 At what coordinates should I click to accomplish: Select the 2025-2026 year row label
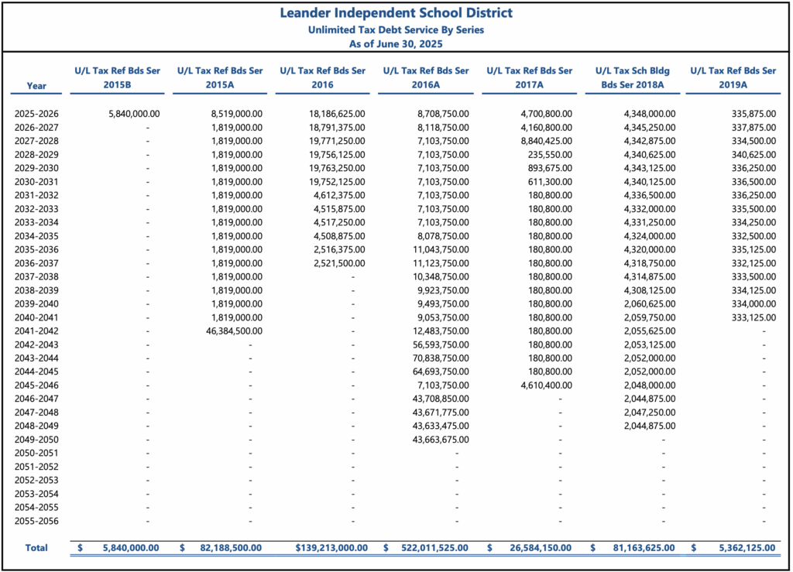(36, 115)
